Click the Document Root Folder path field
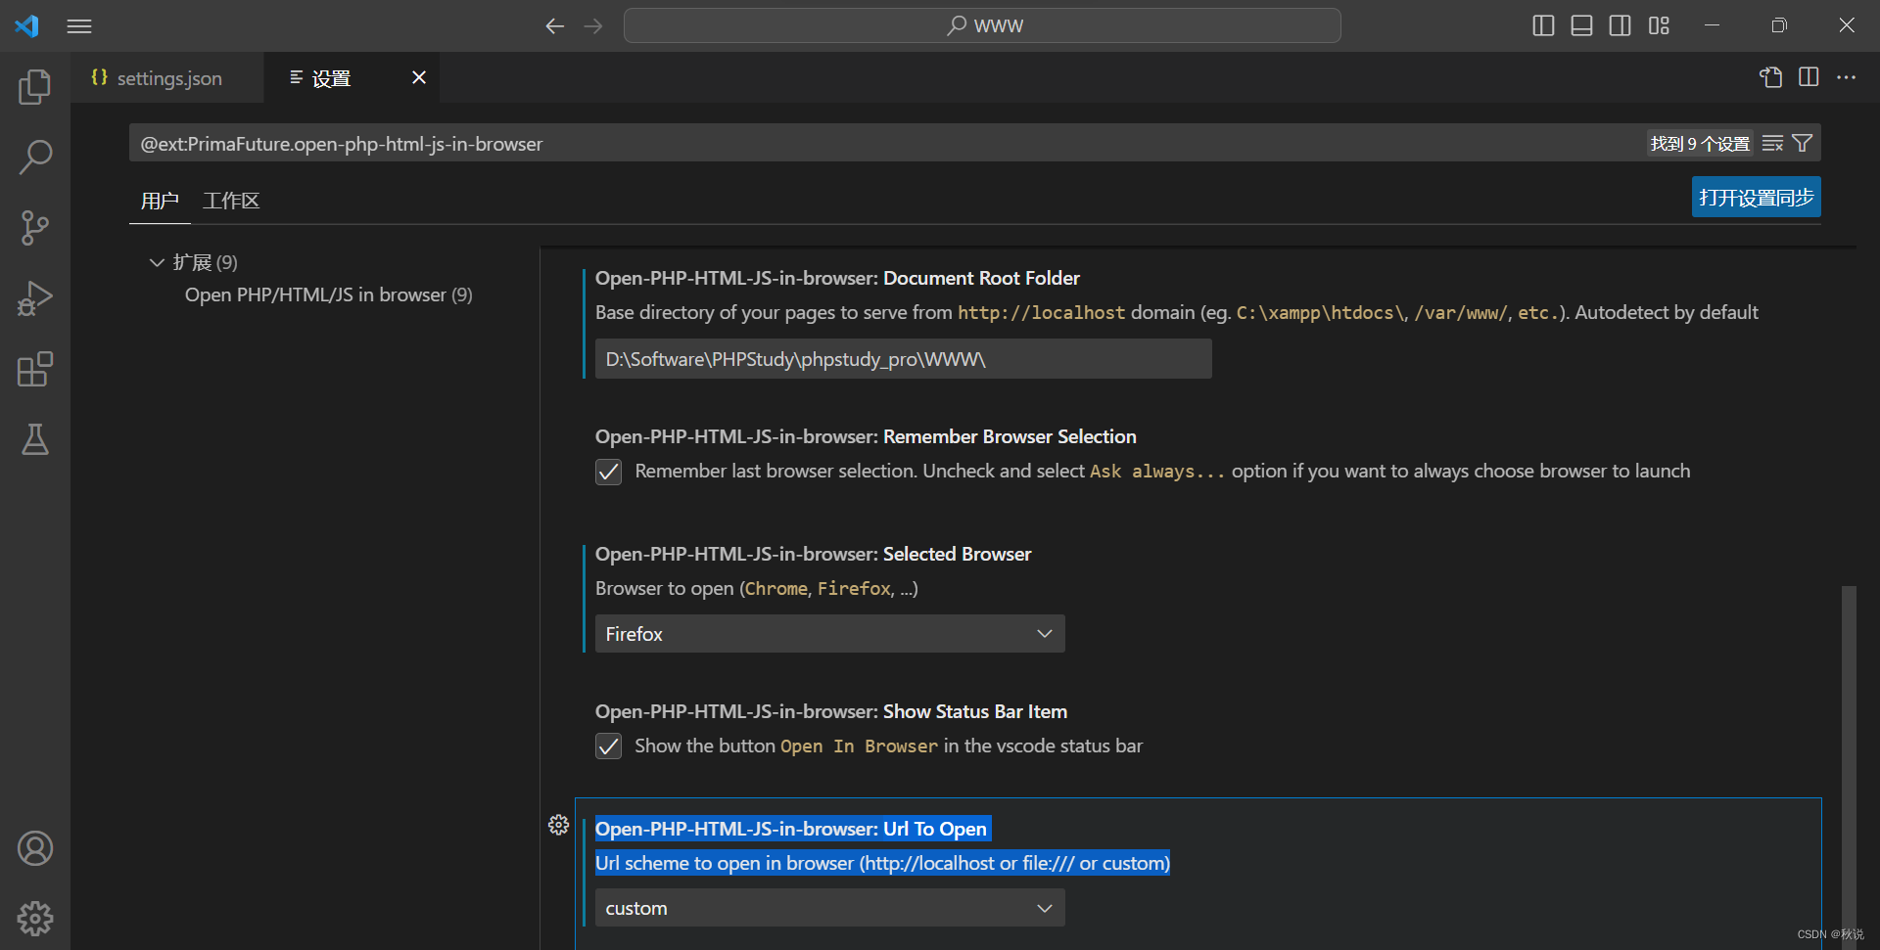Screen dimensions: 1880x950 pos(903,359)
